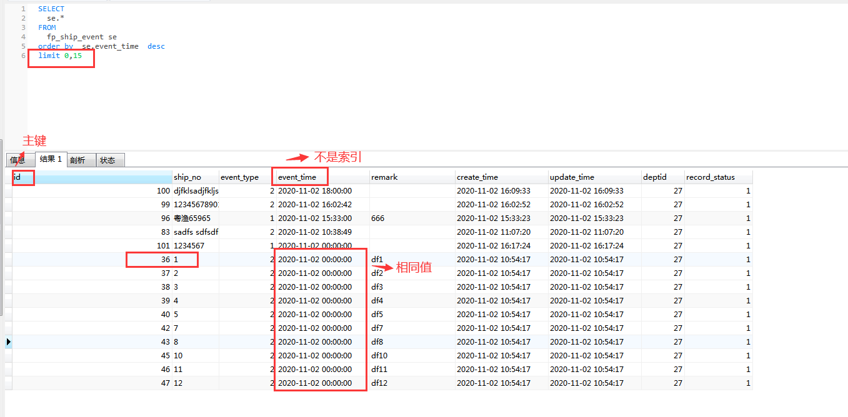The image size is (848, 417).
Task: Select the id cell with value 36
Action: (92, 260)
